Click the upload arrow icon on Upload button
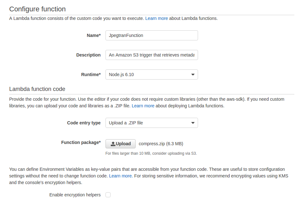Screen dimensions: 307x203 (x=113, y=144)
